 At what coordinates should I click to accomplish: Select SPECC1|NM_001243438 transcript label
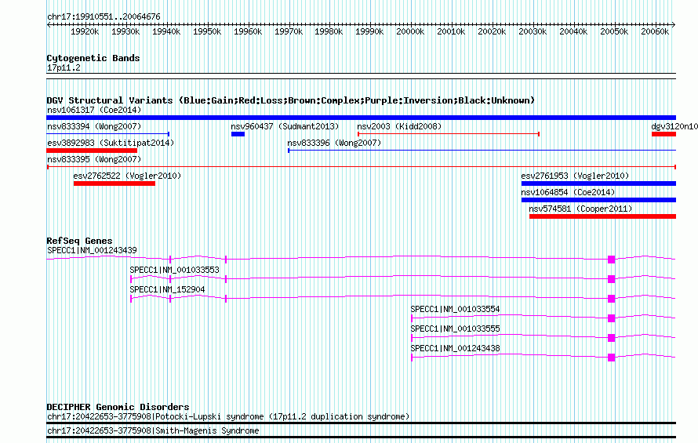pos(455,348)
